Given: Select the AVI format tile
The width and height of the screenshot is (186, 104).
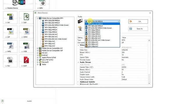Looking at the screenshot, I should [10, 18].
